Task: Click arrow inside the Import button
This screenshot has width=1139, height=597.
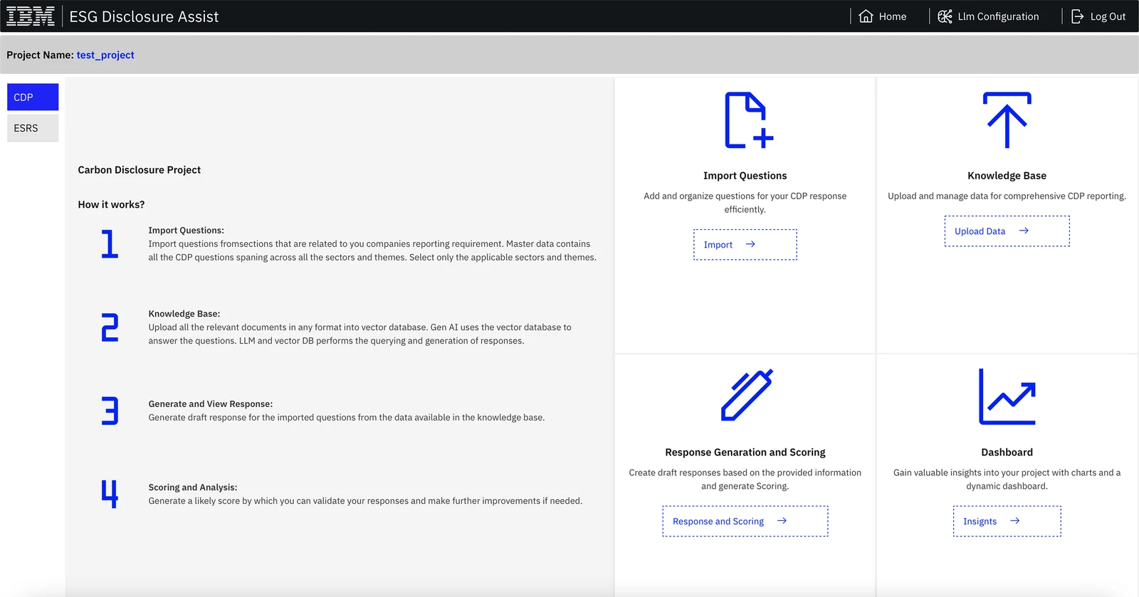Action: (750, 244)
